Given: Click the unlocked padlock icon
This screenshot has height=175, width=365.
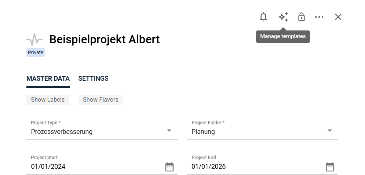Looking at the screenshot, I should tap(302, 17).
